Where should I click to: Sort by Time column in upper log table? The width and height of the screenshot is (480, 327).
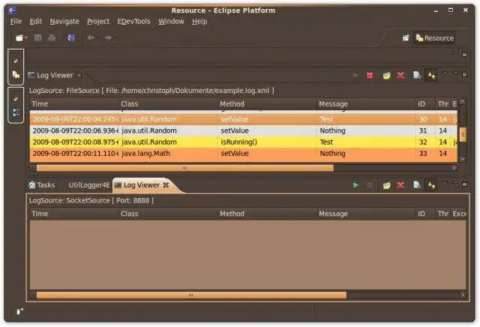coord(73,104)
